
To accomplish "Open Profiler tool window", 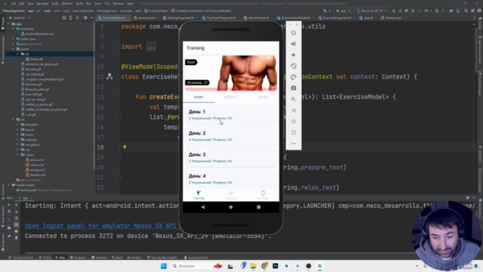I will coord(134,258).
